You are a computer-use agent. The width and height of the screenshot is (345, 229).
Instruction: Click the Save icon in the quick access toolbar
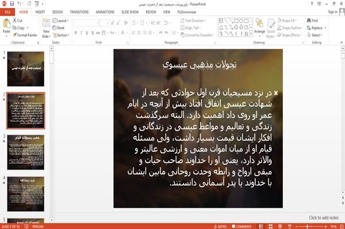12,4
